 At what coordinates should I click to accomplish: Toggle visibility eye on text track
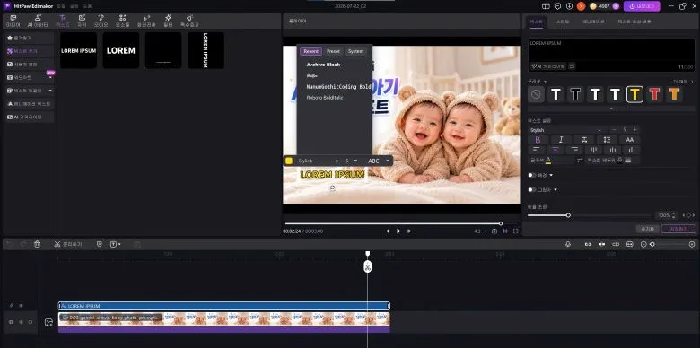[21, 306]
